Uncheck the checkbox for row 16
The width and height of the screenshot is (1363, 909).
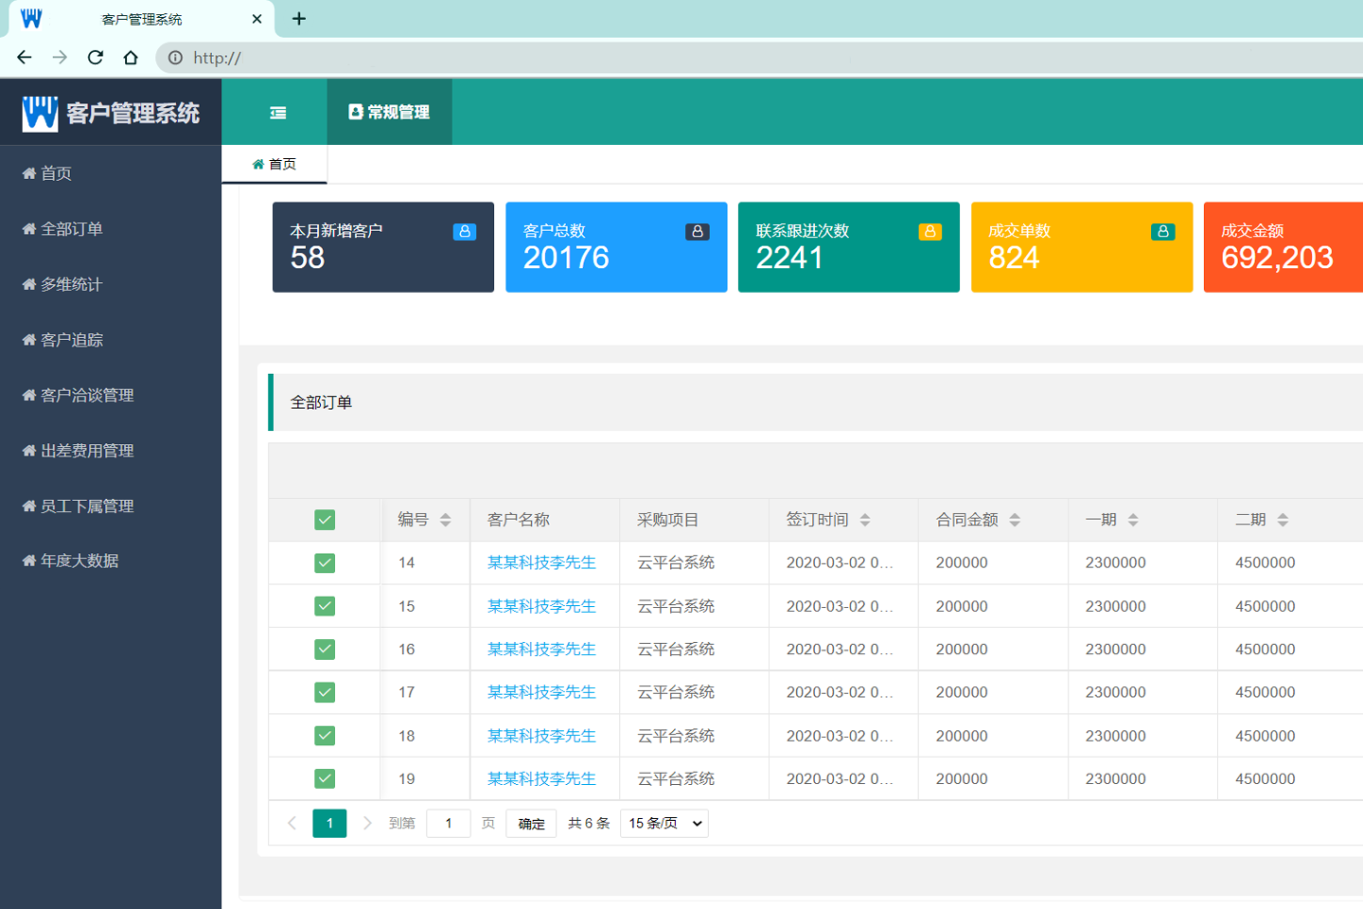click(325, 650)
